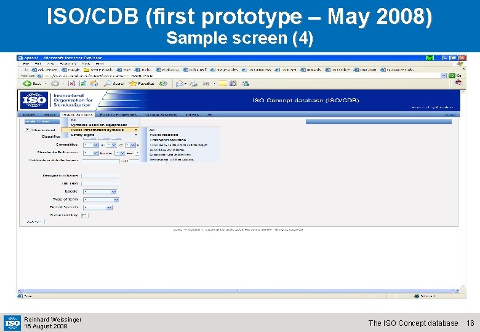Select Symbols used on equipment menu entry
The image size is (480, 332).
pos(98,125)
